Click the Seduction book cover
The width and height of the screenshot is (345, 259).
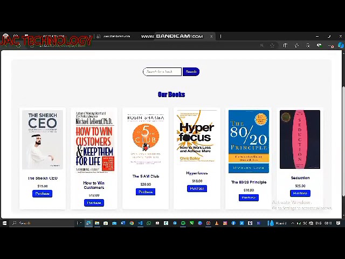(300, 139)
